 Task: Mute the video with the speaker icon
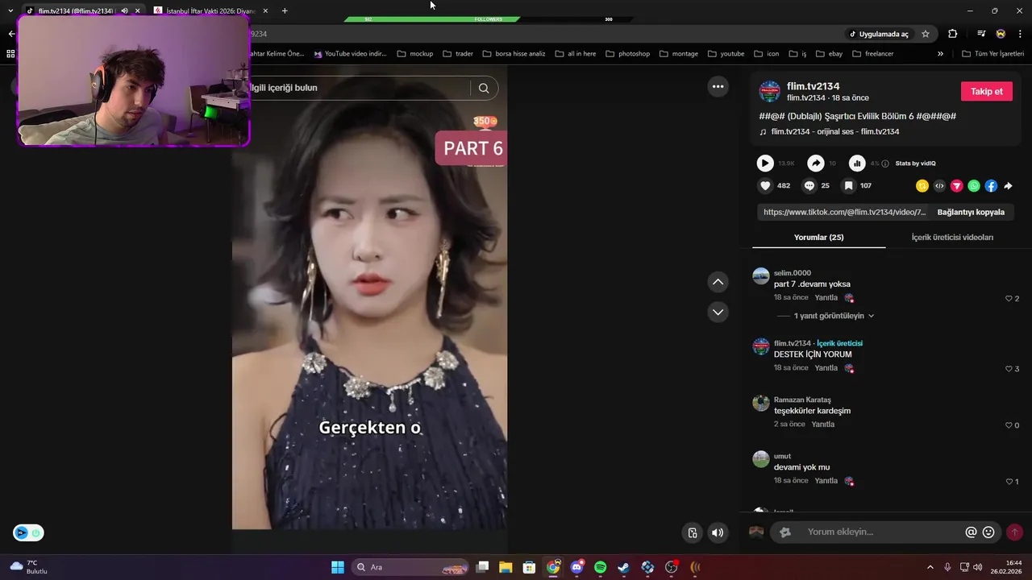click(x=718, y=532)
